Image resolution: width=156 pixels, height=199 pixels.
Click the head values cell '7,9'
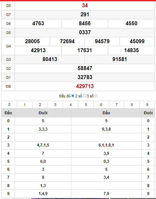(x=106, y=194)
